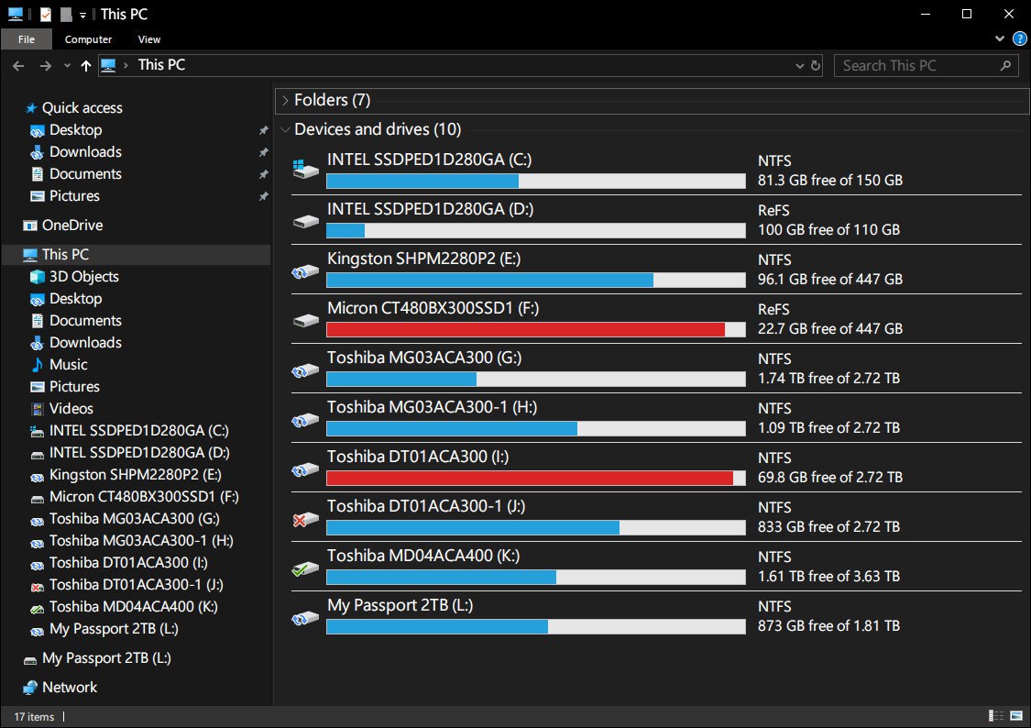The image size is (1031, 728).
Task: Switch to details view icon in status bar
Action: pos(995,716)
